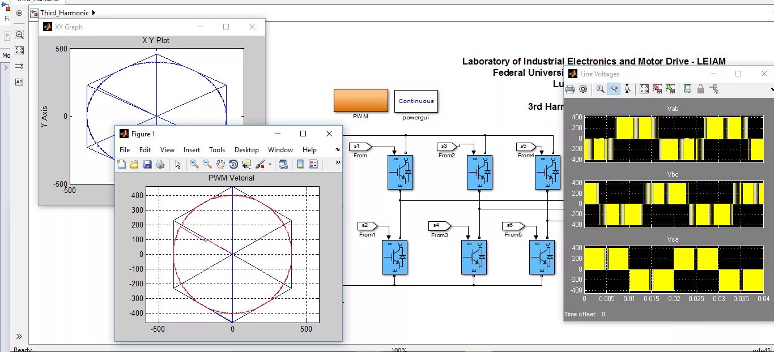Viewport: 774px width, 352px height.
Task: Select the Edit Plot arrow tool
Action: pos(178,164)
